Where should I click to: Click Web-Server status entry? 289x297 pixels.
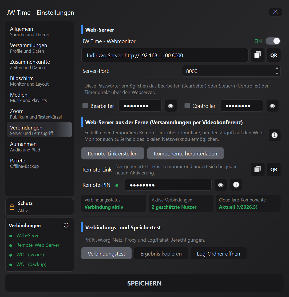click(29, 235)
